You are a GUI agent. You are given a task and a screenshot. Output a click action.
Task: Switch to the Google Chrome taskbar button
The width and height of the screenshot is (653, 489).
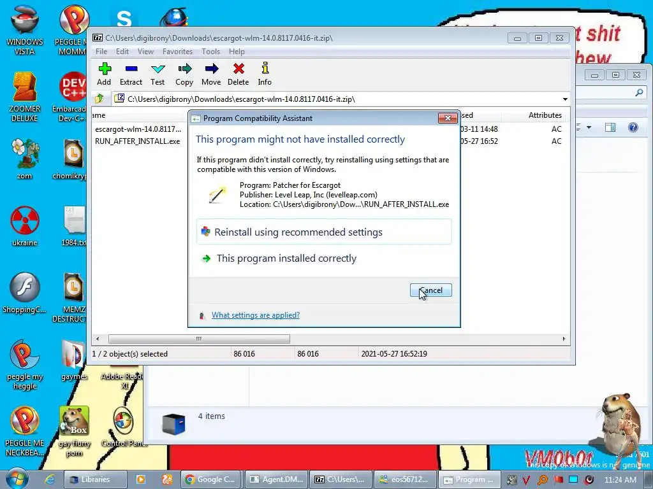coord(210,479)
